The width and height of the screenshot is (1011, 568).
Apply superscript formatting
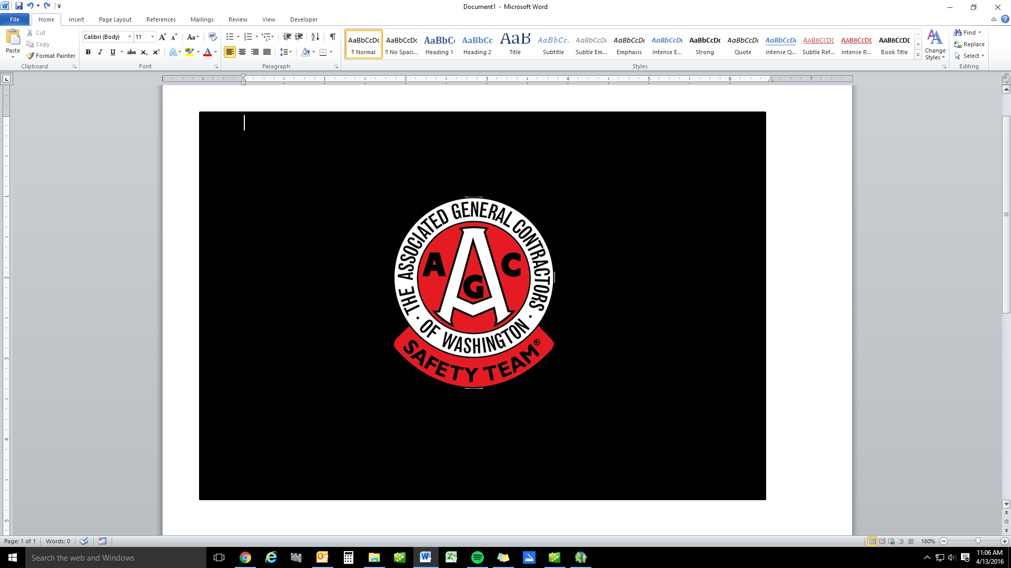point(156,52)
